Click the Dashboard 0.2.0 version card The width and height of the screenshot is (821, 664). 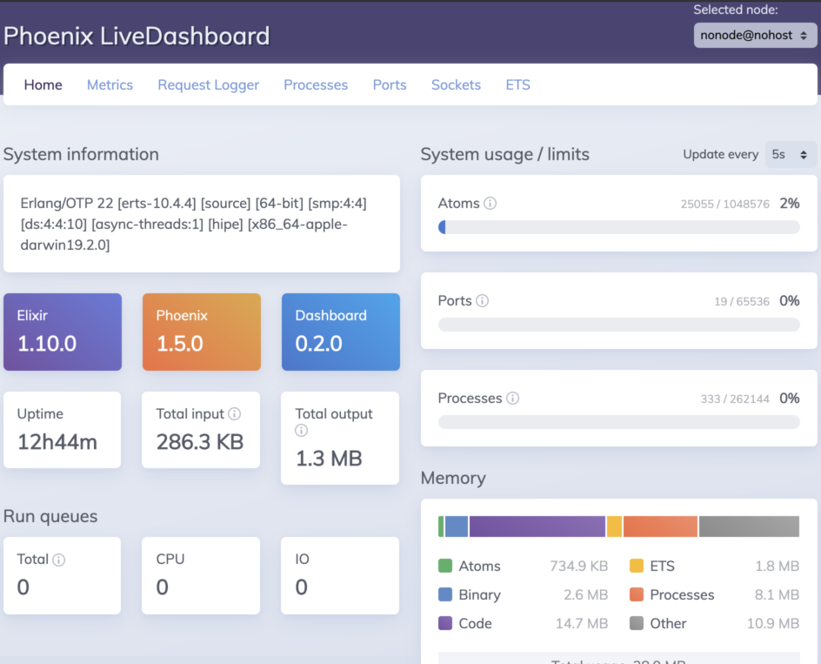pos(341,332)
